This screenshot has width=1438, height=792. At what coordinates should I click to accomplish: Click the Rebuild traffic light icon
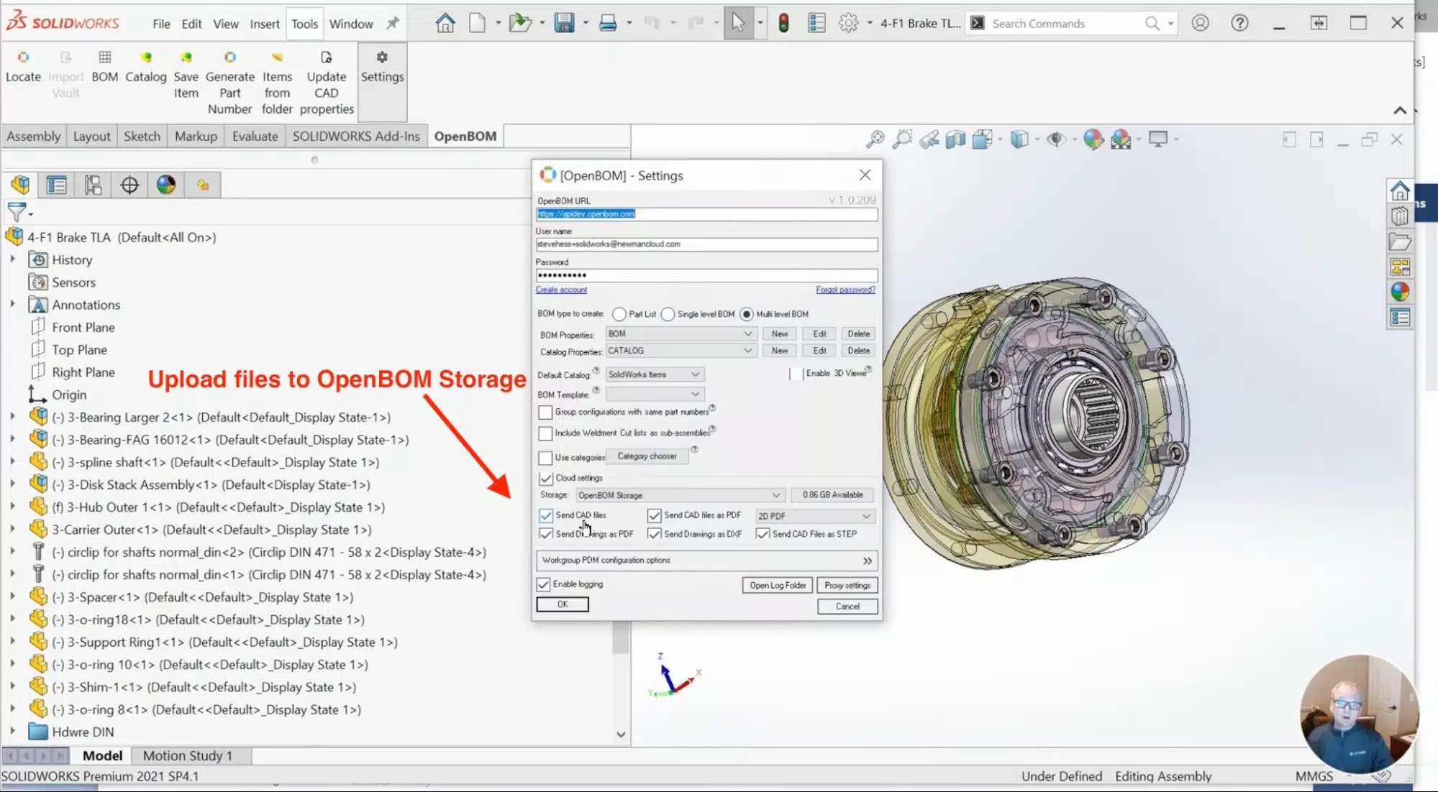tap(783, 23)
